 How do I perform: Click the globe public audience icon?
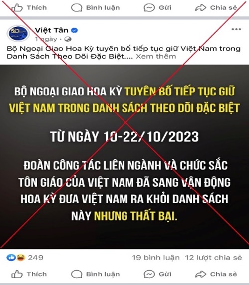[68, 39]
